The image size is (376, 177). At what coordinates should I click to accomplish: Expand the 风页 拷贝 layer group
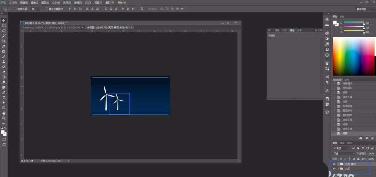(338, 164)
